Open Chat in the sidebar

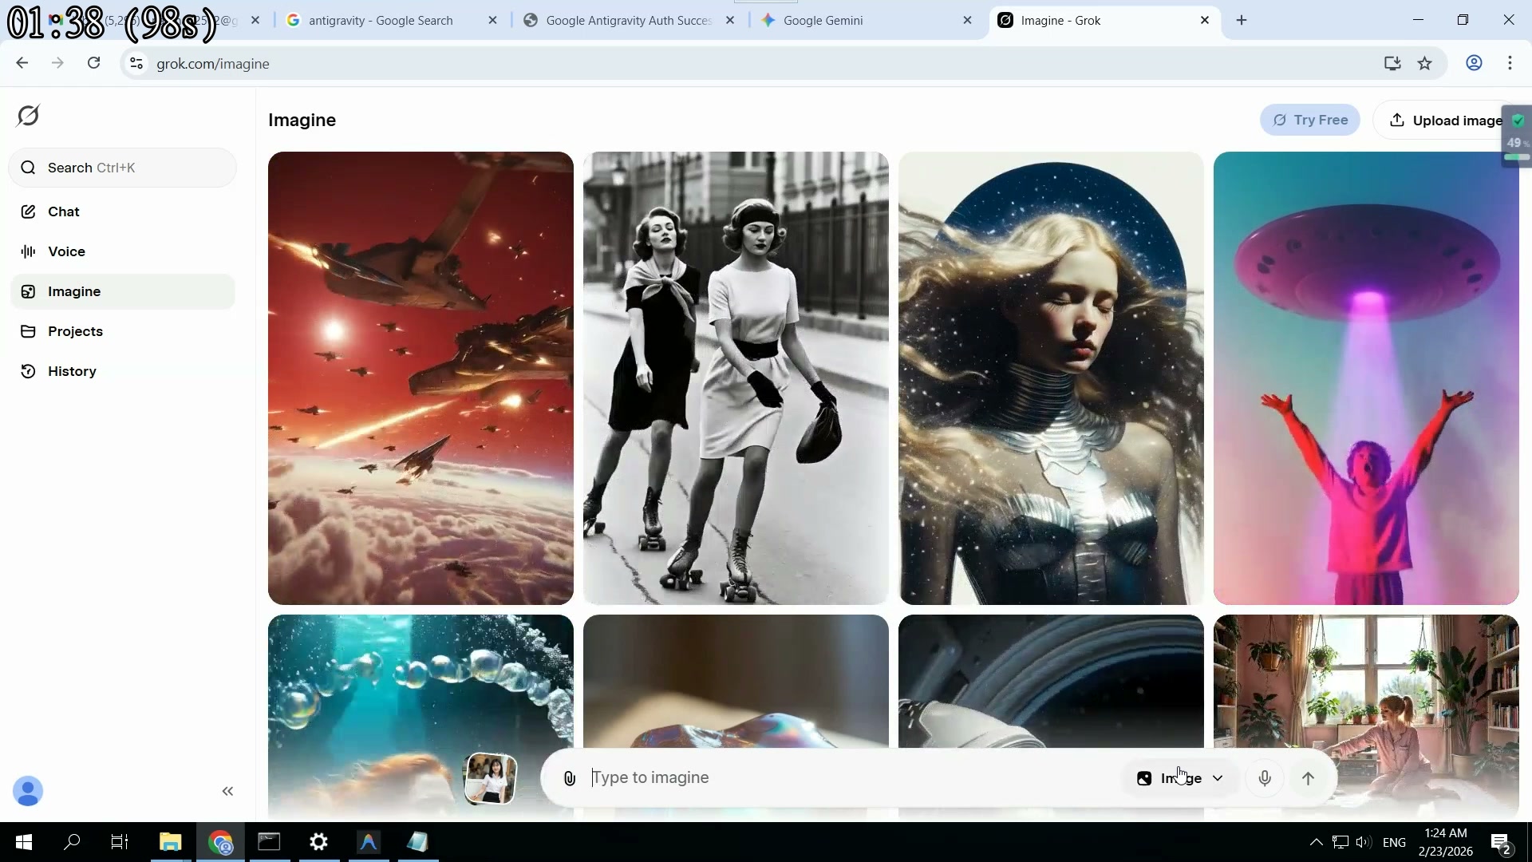[64, 212]
